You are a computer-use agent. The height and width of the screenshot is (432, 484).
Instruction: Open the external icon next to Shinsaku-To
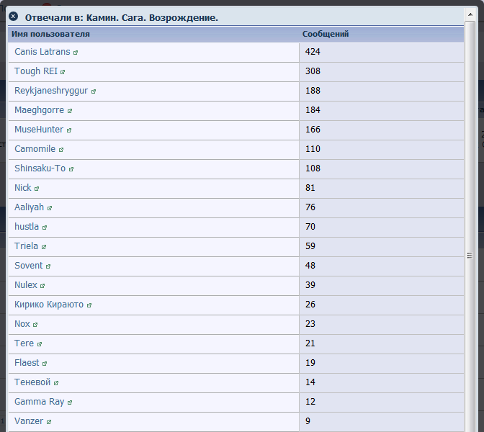[x=71, y=169]
